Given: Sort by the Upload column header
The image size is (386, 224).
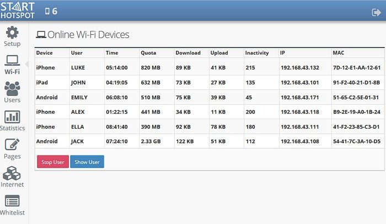Looking at the screenshot, I should pyautogui.click(x=219, y=53).
